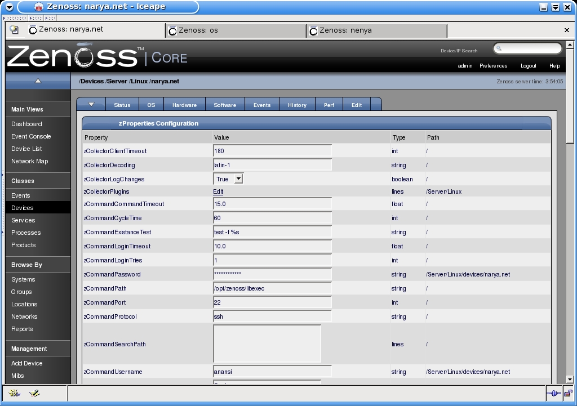This screenshot has width=577, height=406.
Task: Go to /Linux in the breadcrumb
Action: point(139,81)
